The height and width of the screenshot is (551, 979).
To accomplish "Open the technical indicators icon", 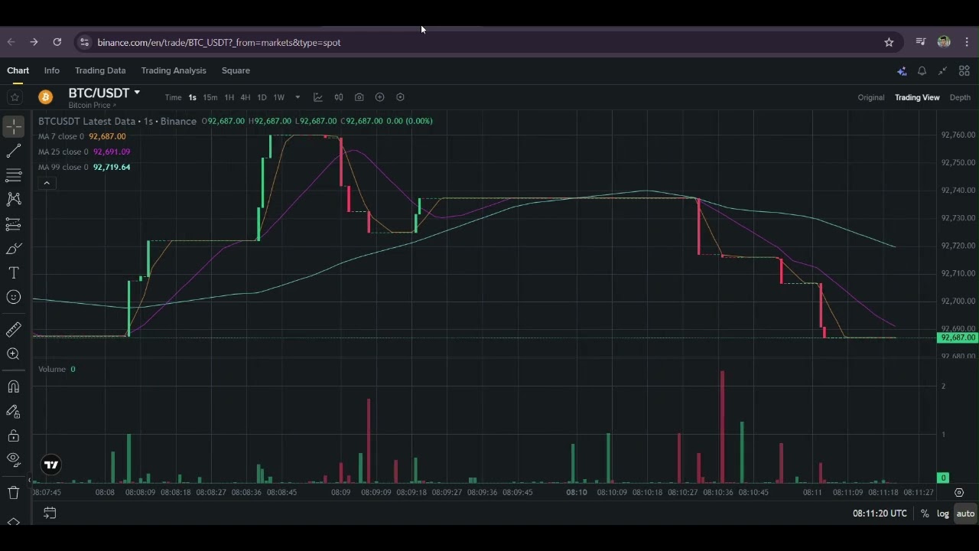I will 318,97.
